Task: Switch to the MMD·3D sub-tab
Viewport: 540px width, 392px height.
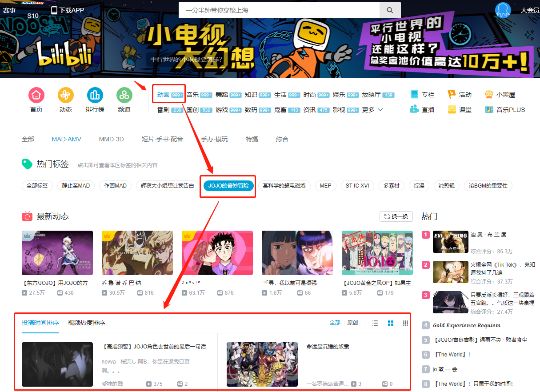Action: (112, 139)
